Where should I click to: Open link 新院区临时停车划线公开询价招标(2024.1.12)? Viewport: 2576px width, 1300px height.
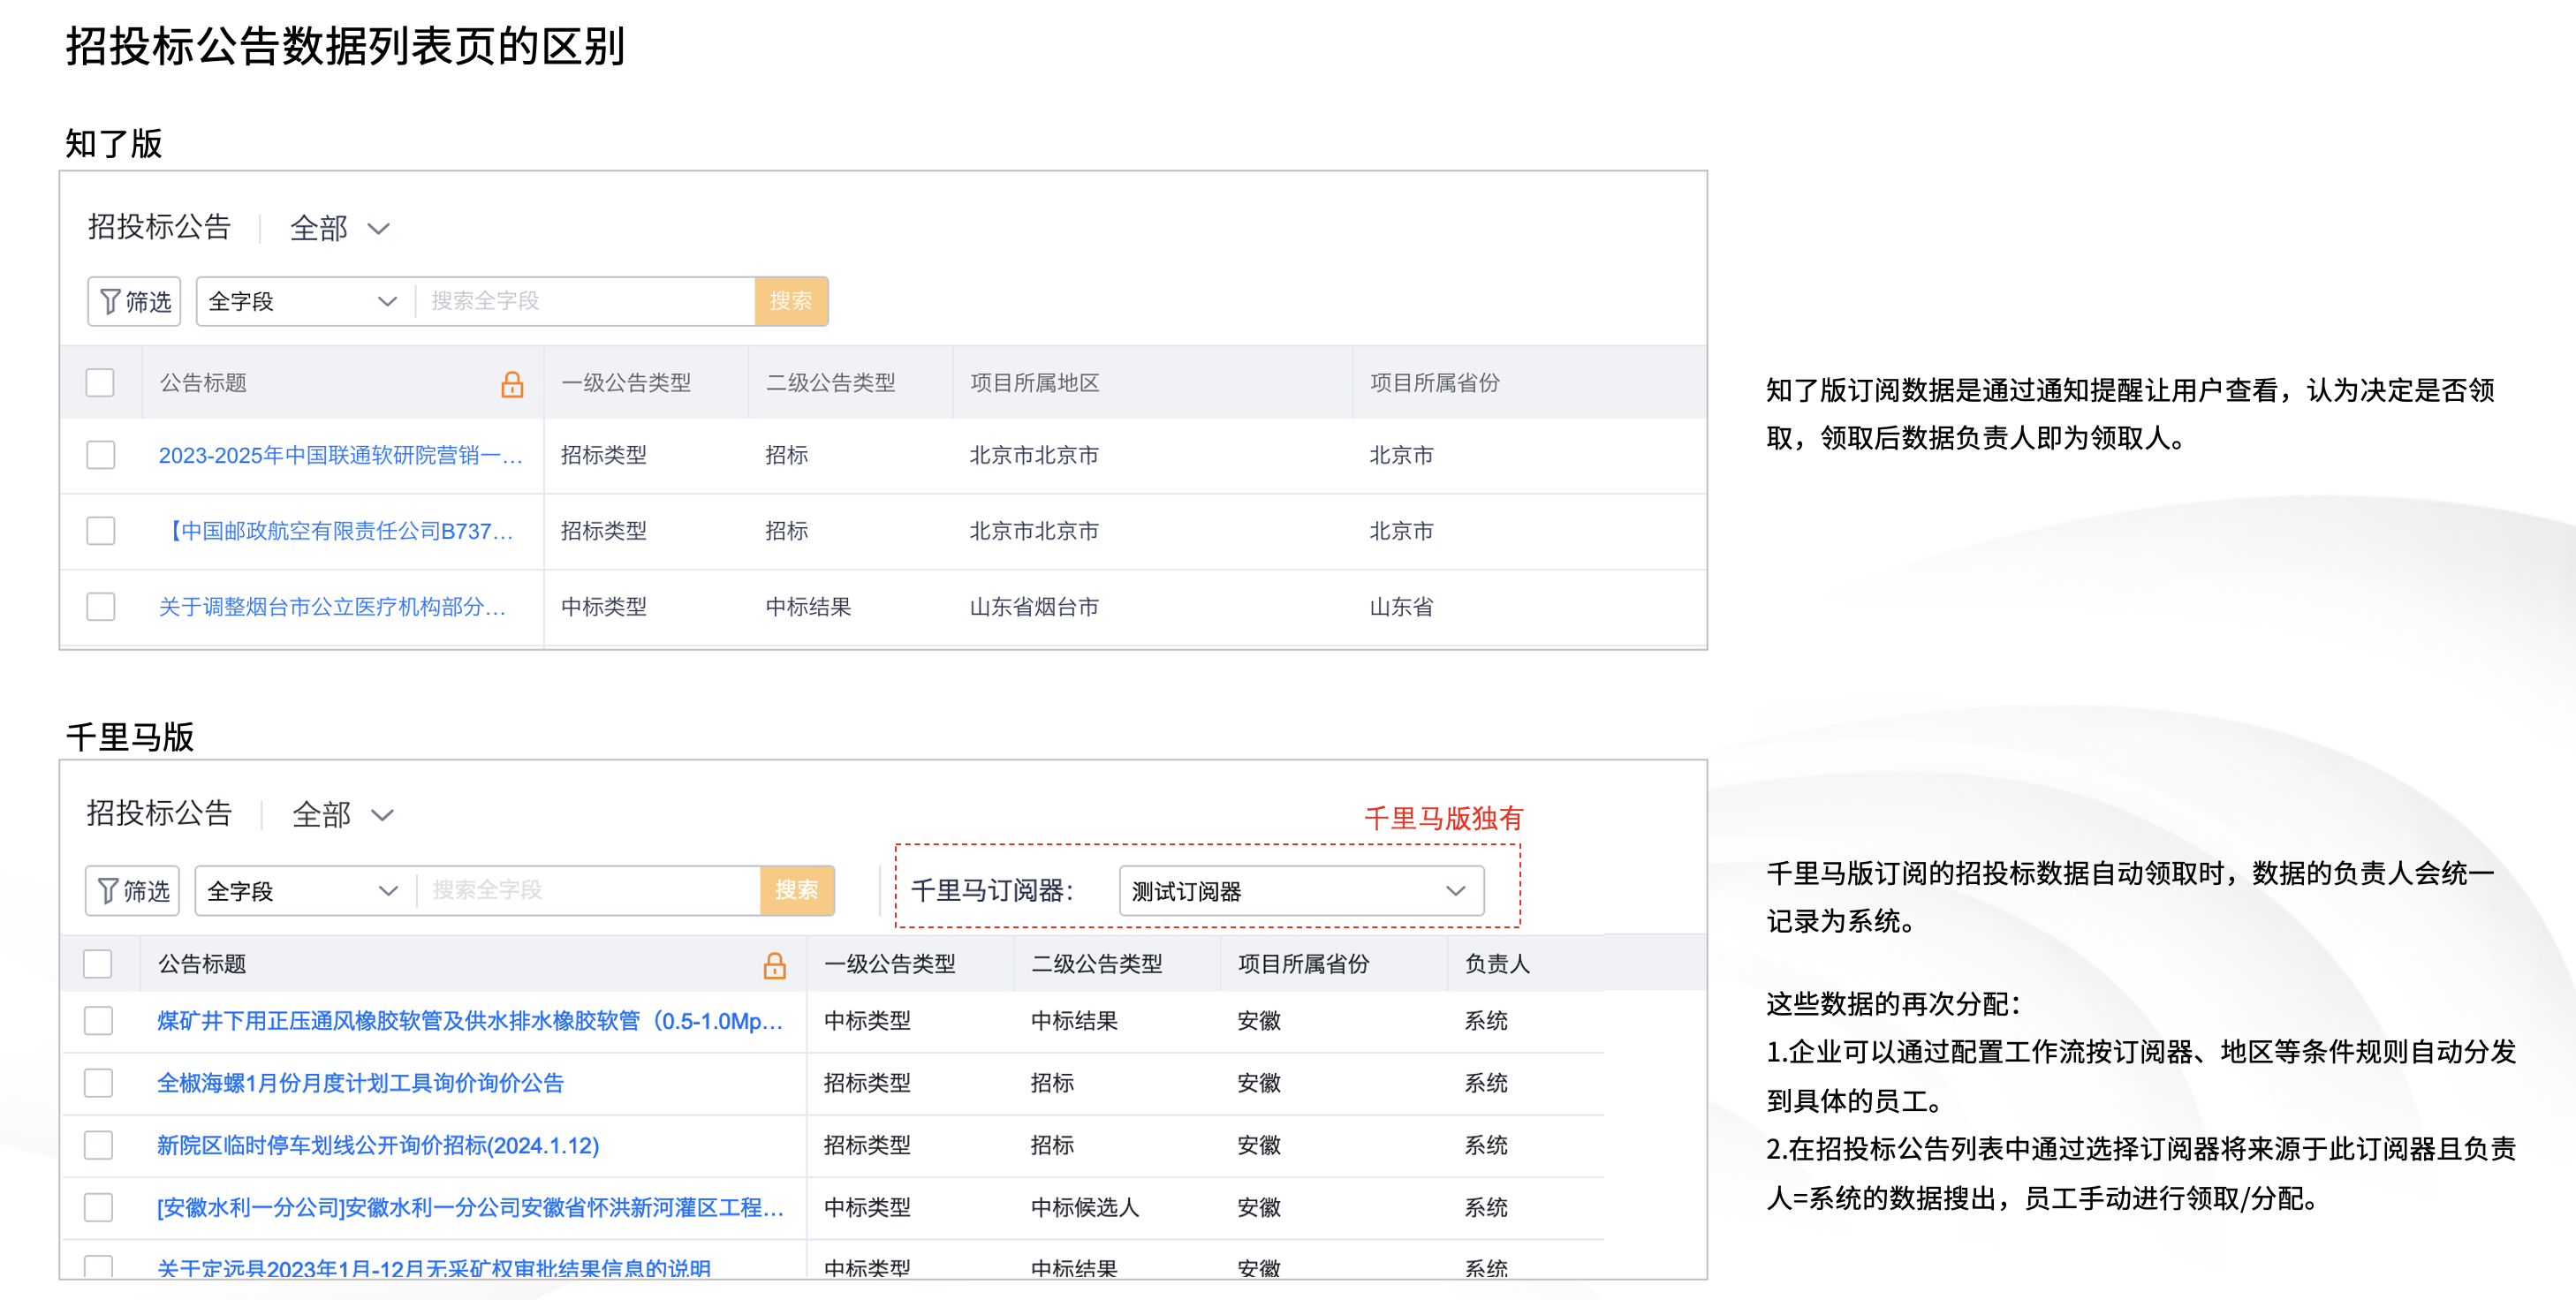[378, 1145]
